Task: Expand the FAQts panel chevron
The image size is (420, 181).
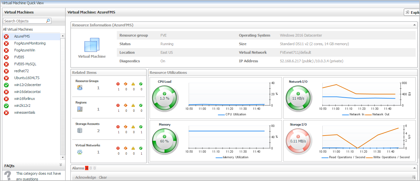Action: point(61,165)
